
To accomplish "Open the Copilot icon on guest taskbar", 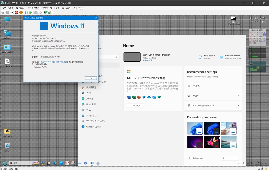I will tap(86, 163).
